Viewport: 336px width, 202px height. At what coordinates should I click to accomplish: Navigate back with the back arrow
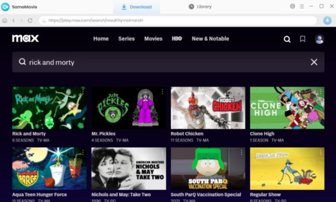point(14,21)
